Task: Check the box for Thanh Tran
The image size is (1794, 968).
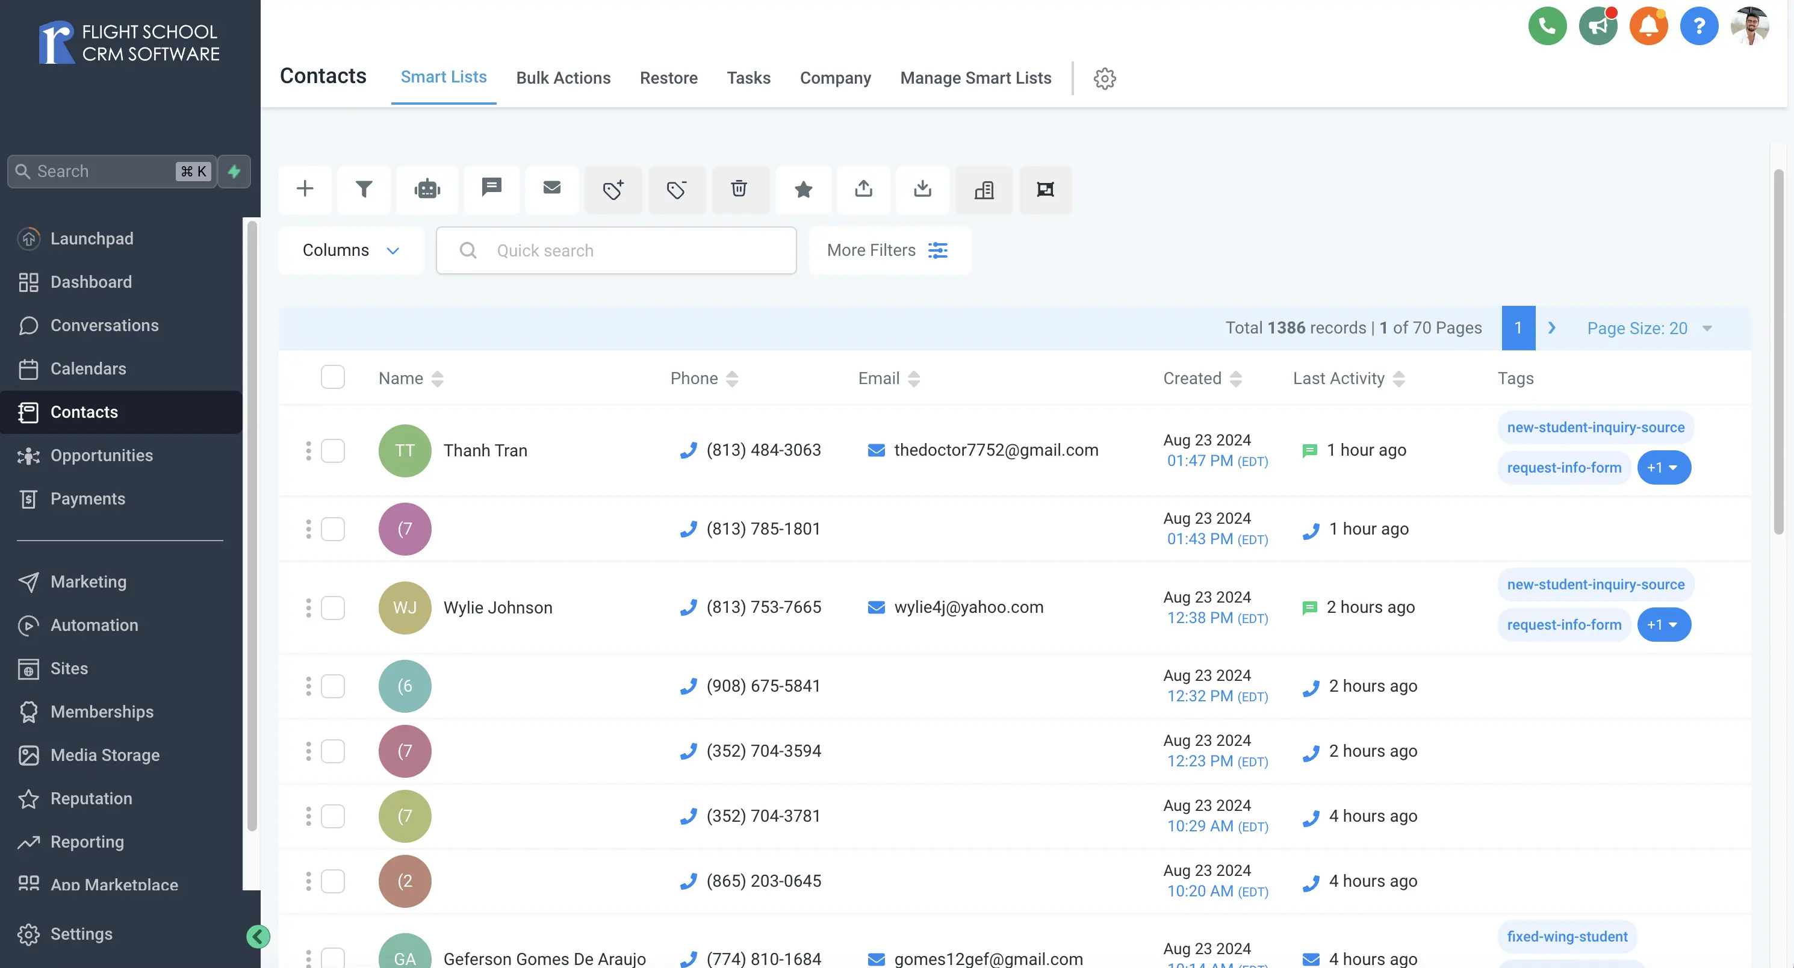Action: [333, 450]
